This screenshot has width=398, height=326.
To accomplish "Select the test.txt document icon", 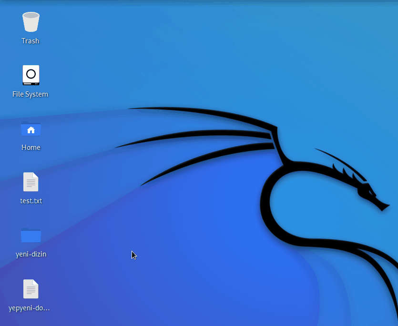I will click(x=31, y=182).
